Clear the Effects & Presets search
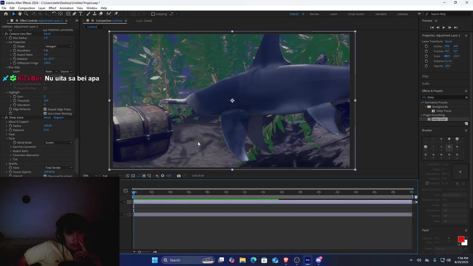Screen dimensions: 473x266 466,98
